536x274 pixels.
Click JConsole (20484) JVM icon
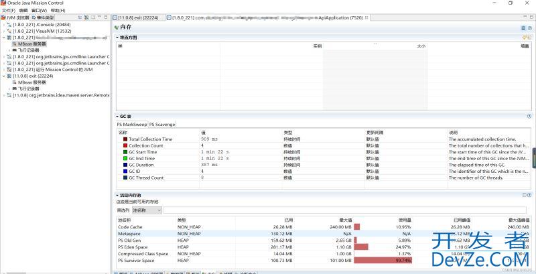click(9, 25)
